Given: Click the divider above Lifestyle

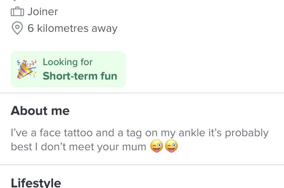Looking at the screenshot, I should (142, 165).
